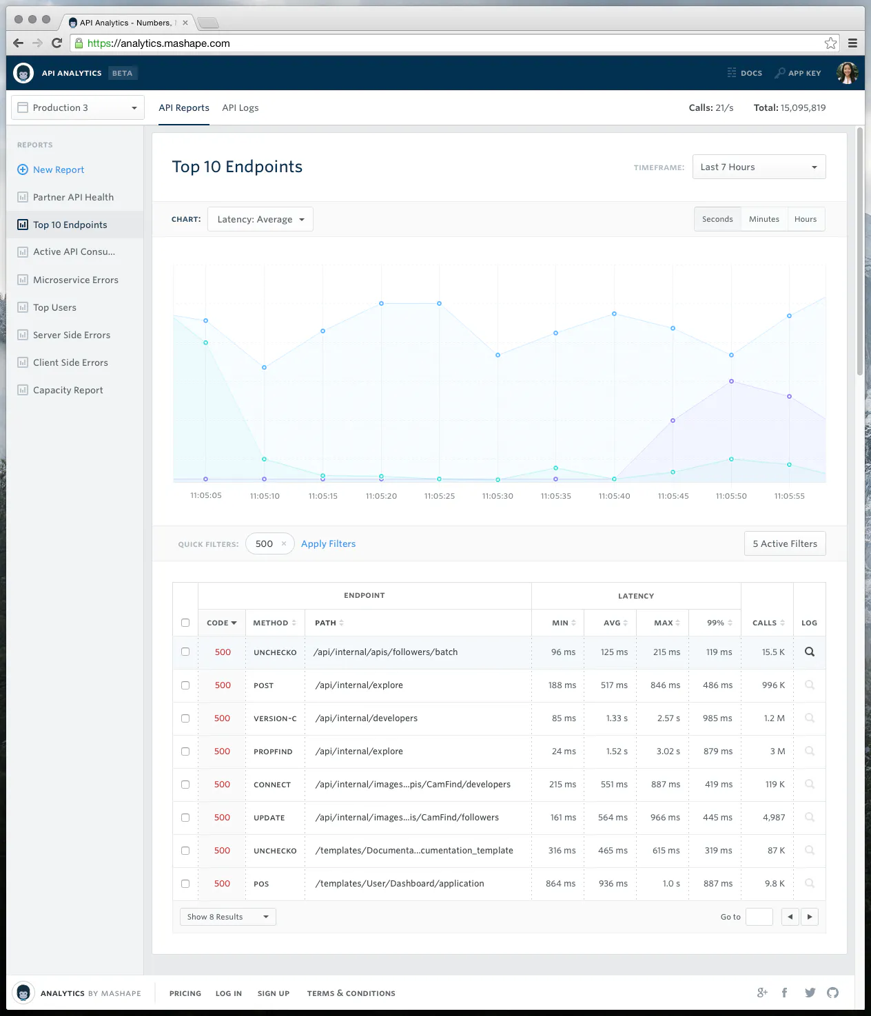
Task: Click the page vertical scrollbar
Action: [860, 251]
